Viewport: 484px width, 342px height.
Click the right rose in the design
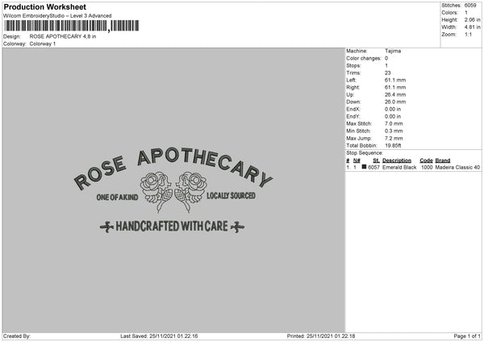click(x=190, y=191)
